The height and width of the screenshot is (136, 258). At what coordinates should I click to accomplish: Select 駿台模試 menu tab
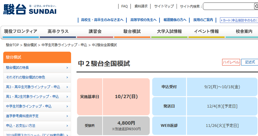(x=132, y=32)
